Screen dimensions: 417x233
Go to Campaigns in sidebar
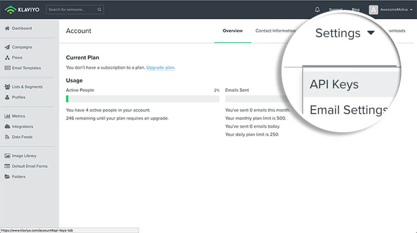pos(22,47)
